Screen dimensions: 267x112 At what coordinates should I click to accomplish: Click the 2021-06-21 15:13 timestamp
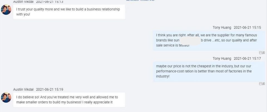(50, 2)
